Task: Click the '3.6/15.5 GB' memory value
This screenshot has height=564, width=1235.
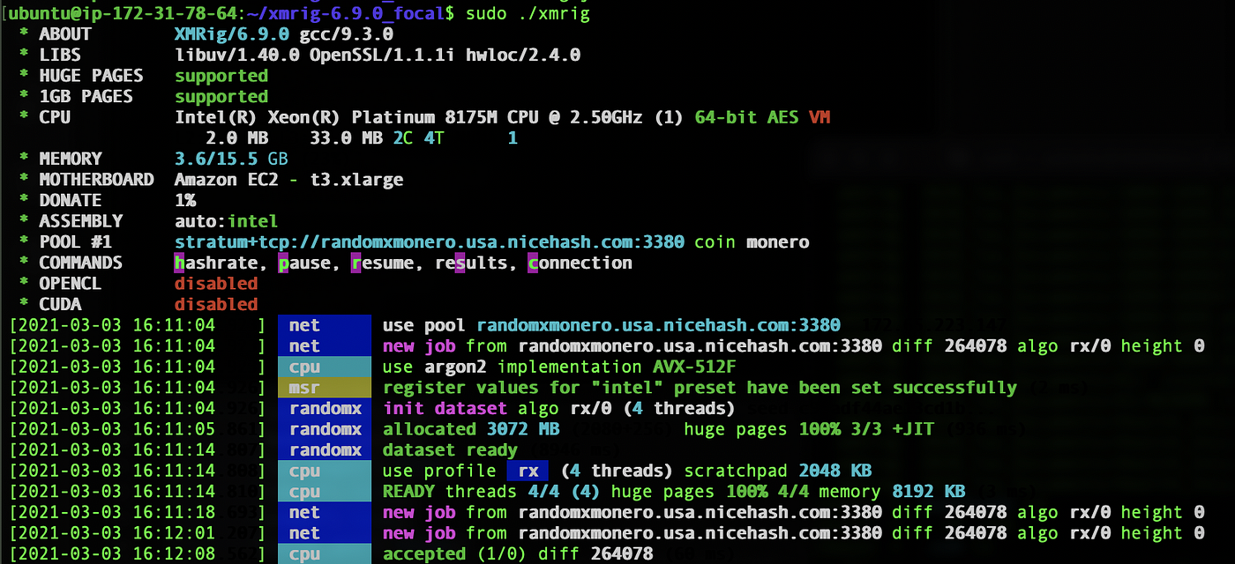Action: click(231, 159)
